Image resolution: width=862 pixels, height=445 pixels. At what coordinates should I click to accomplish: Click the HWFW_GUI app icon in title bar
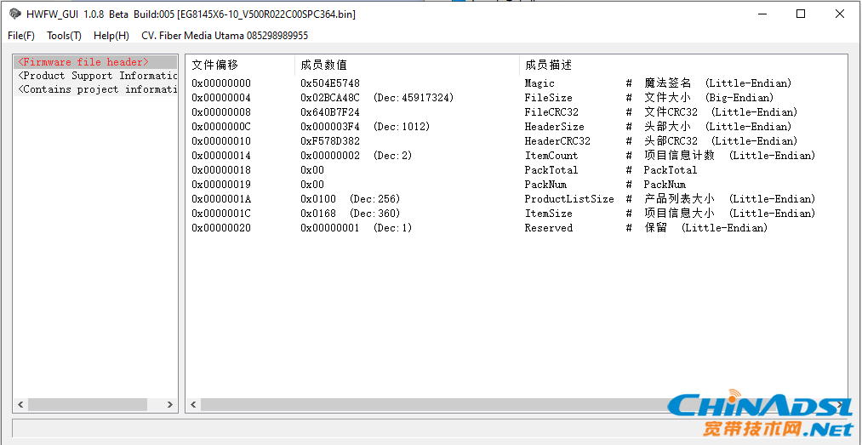pos(14,14)
